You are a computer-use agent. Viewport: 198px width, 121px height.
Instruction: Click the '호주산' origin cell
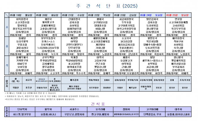pyautogui.click(x=29, y=88)
